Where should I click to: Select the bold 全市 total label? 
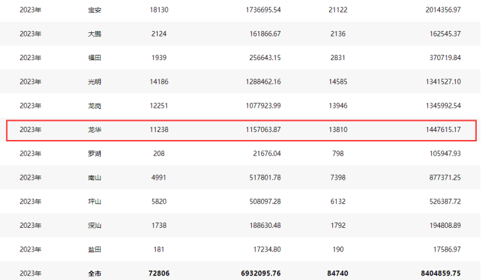pos(94,273)
